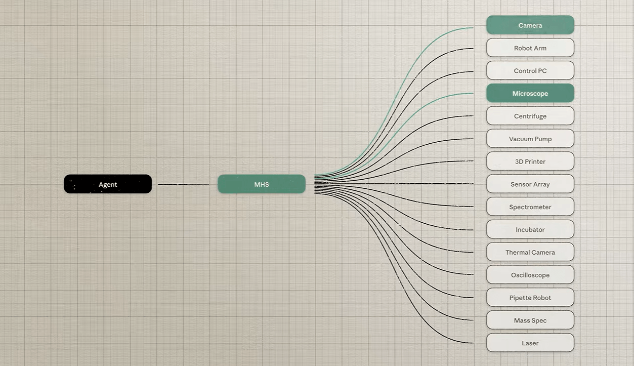Click the Oscilloscope node
The height and width of the screenshot is (366, 634).
[x=530, y=275]
